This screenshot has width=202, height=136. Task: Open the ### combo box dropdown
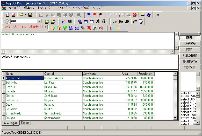[x=39, y=21]
